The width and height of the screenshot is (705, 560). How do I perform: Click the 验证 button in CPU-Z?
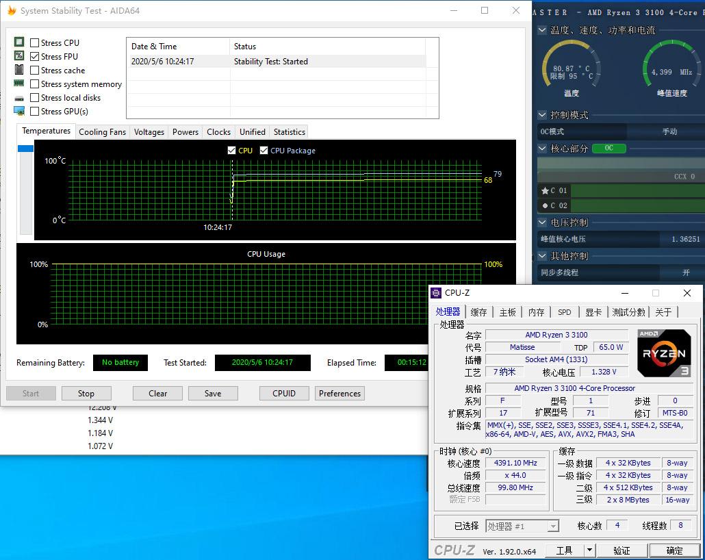pos(621,550)
